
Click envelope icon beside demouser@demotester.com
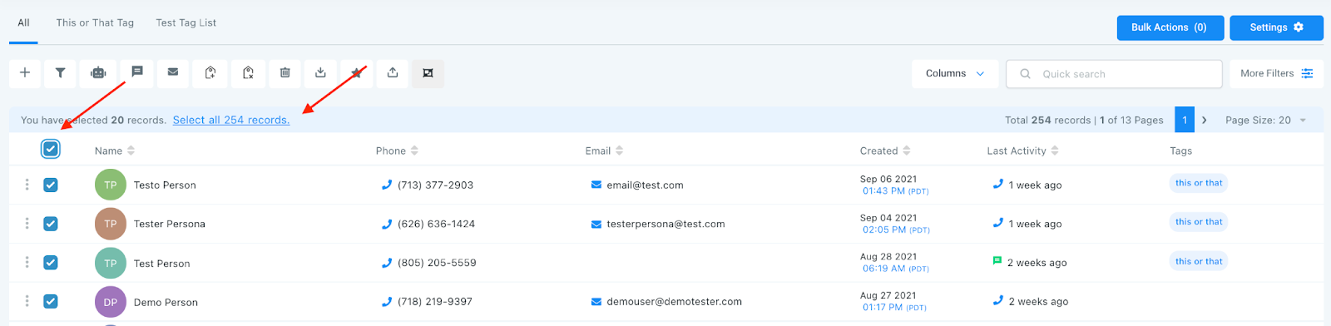[596, 301]
